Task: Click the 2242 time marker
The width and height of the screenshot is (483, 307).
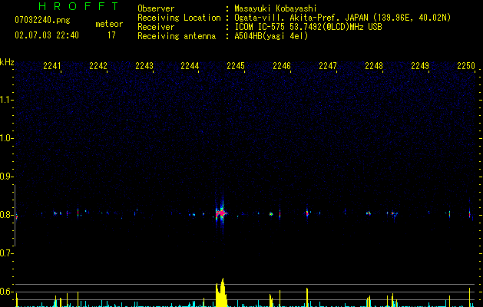Action: 98,66
